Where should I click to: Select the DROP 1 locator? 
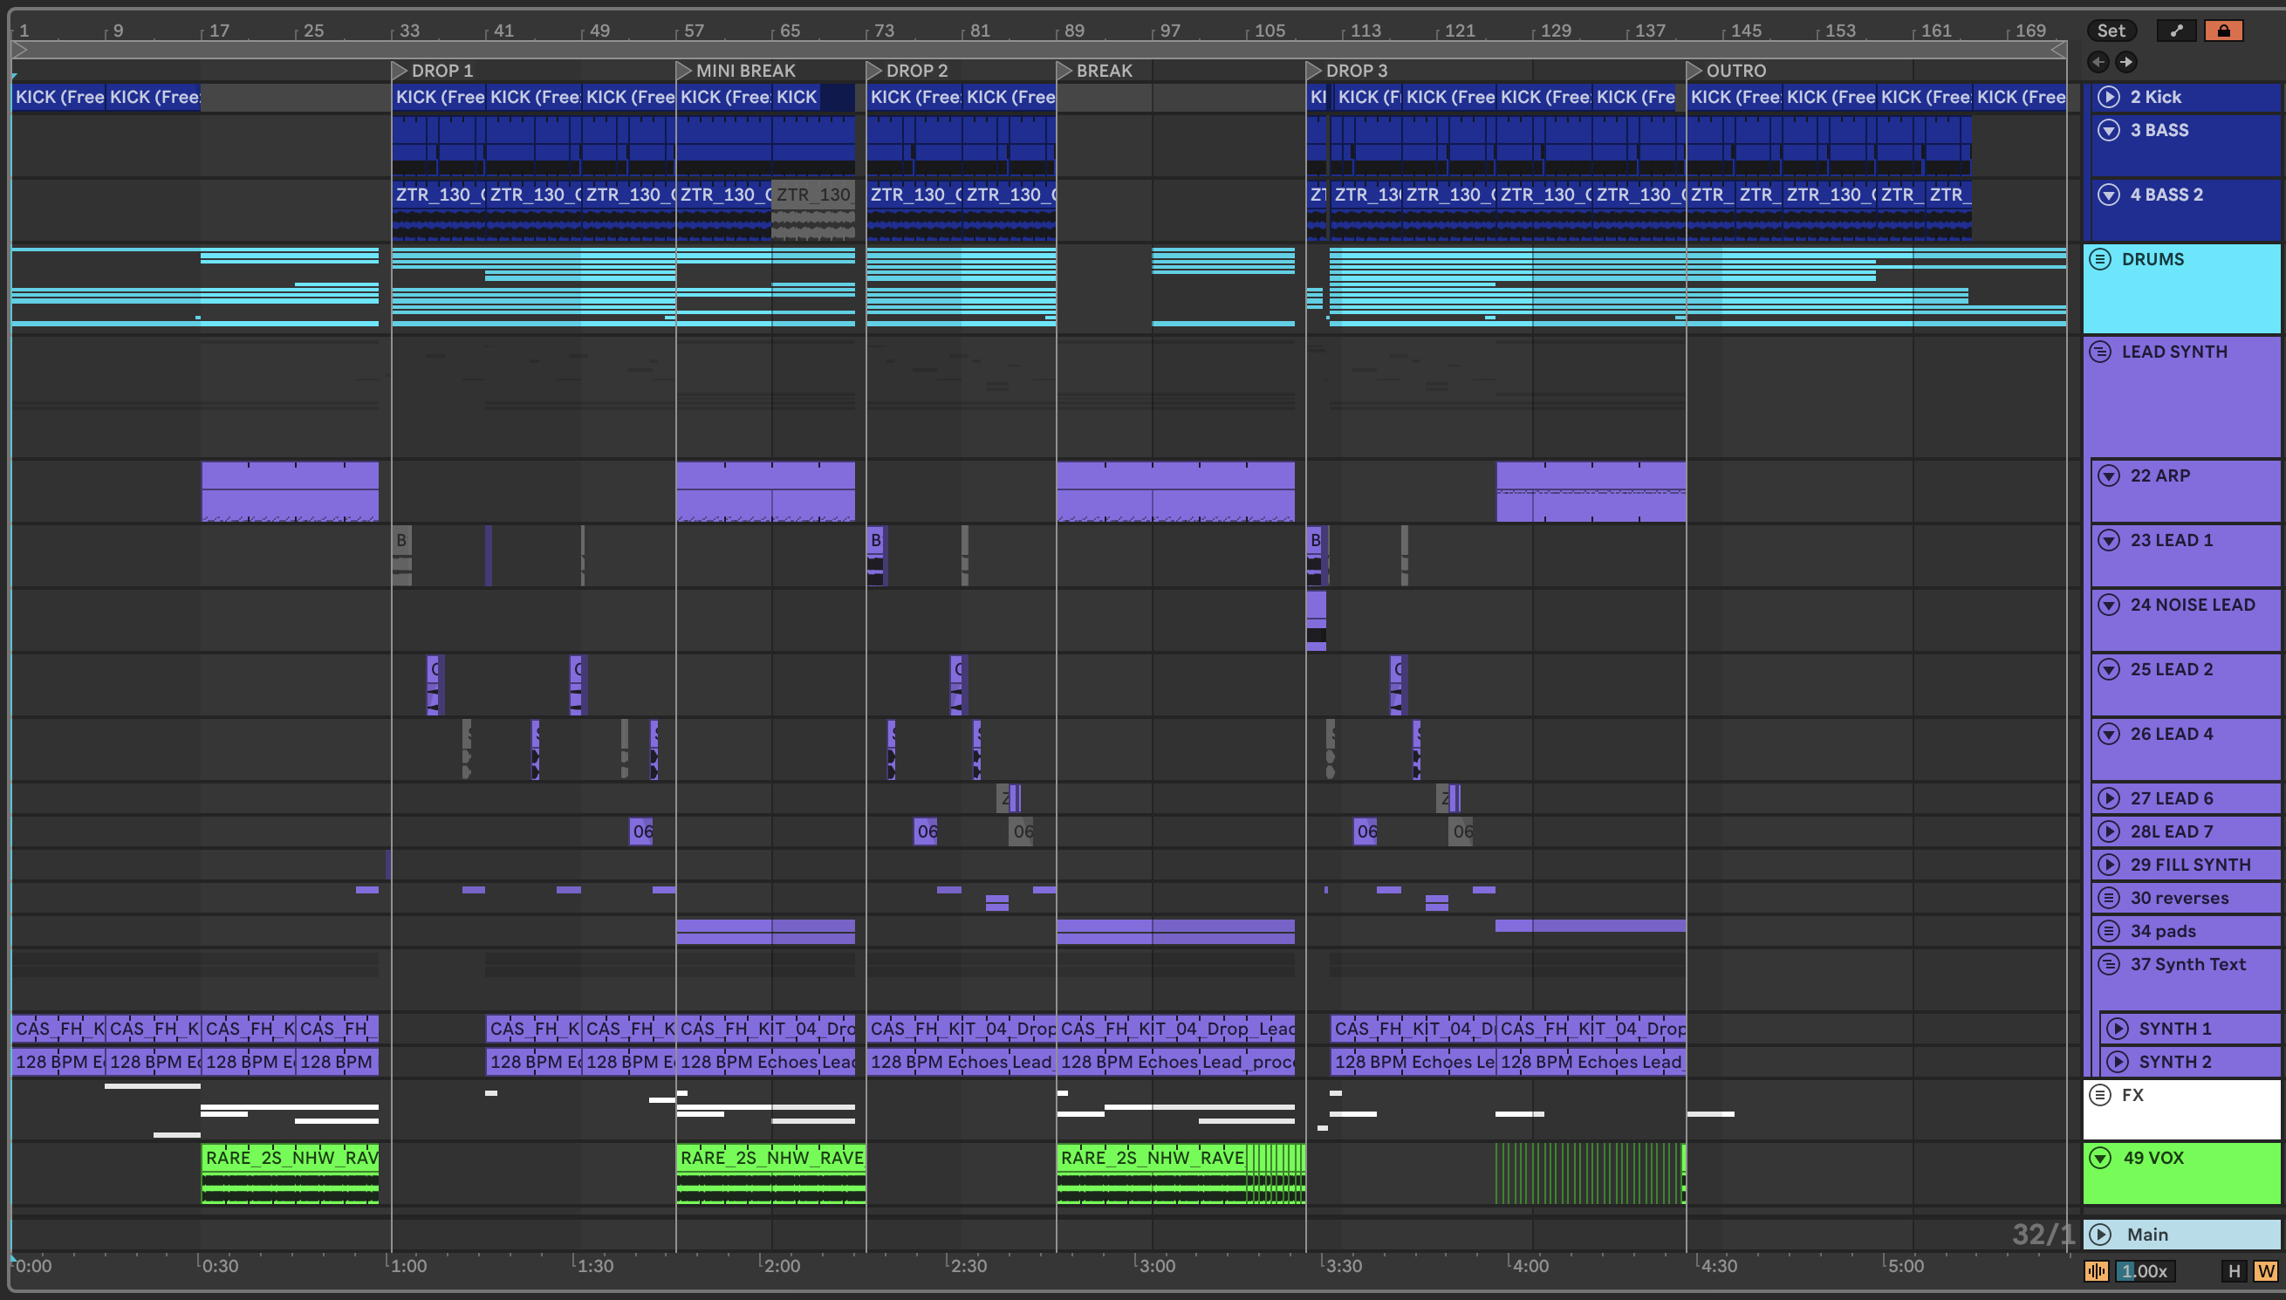pyautogui.click(x=399, y=70)
